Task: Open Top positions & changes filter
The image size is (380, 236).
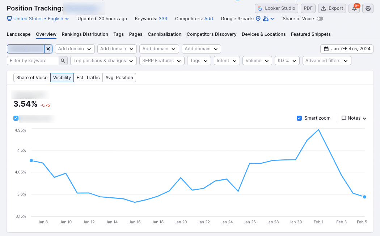Action: [x=104, y=60]
